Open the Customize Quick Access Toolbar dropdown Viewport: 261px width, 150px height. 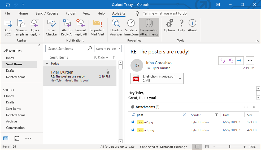[23, 5]
